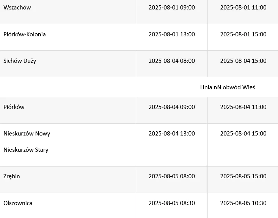This screenshot has height=218, width=278.
Task: Click start time 2025-08-04 09:00
Action: tap(172, 107)
